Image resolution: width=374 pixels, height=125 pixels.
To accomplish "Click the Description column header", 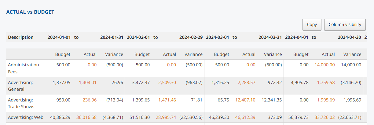I will tap(21, 37).
